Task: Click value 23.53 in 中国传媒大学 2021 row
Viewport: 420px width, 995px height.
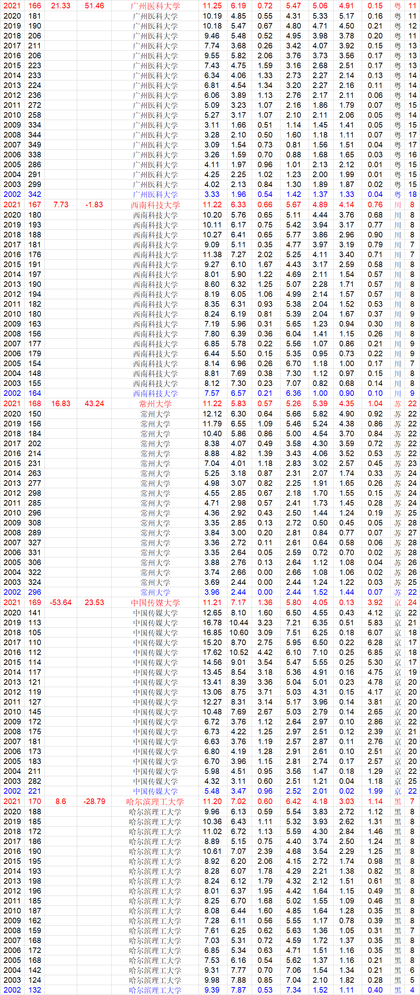Action: point(94,603)
